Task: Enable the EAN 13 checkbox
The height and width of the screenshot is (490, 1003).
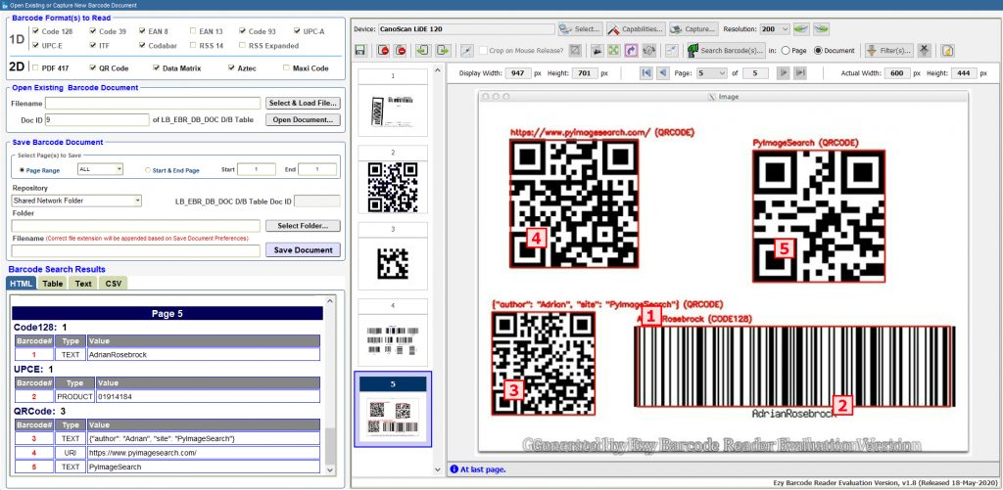Action: (x=193, y=30)
